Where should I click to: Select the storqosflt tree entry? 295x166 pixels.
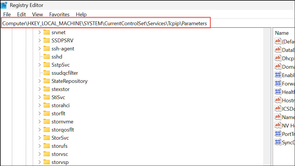coord(63,130)
